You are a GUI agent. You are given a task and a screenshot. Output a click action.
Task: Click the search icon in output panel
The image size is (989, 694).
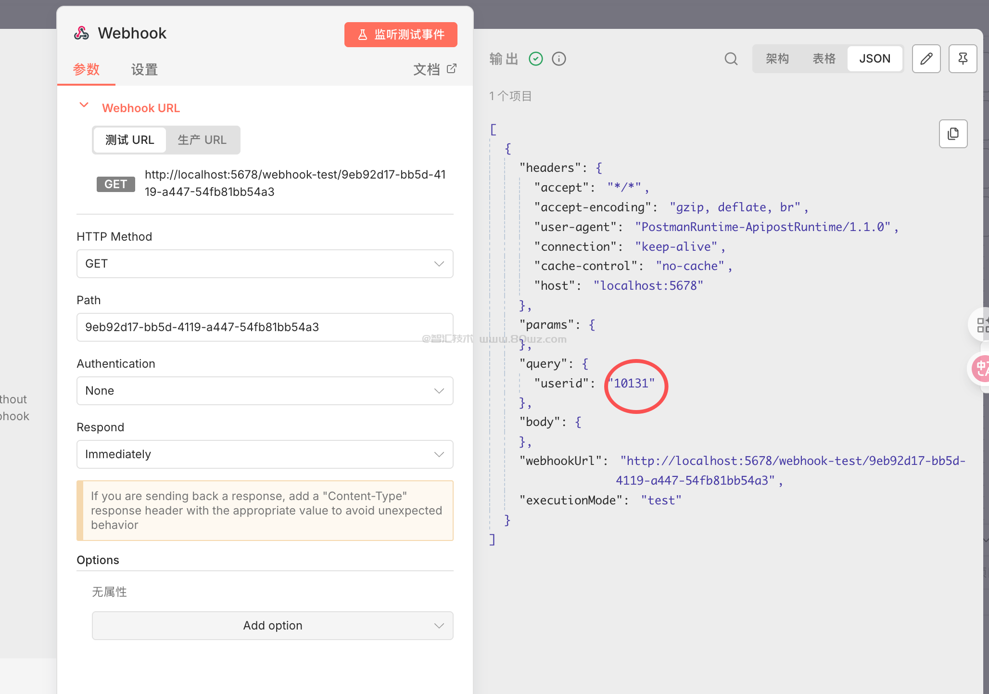click(731, 59)
